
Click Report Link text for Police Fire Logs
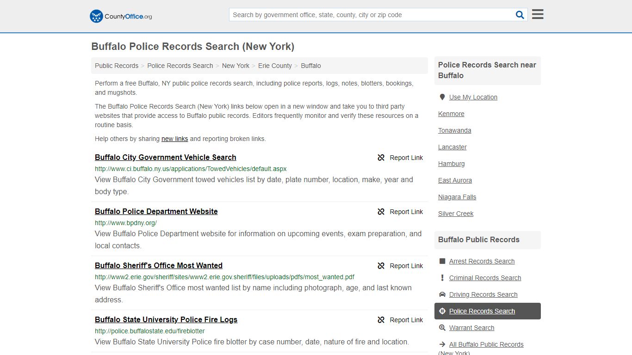pos(406,320)
